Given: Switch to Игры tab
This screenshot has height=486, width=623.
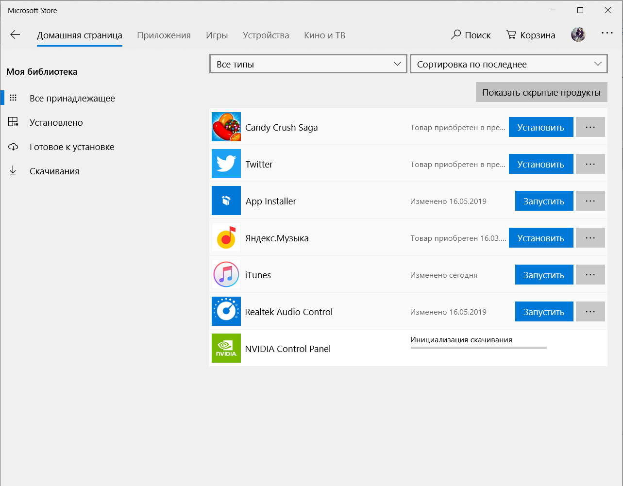Looking at the screenshot, I should pos(217,35).
